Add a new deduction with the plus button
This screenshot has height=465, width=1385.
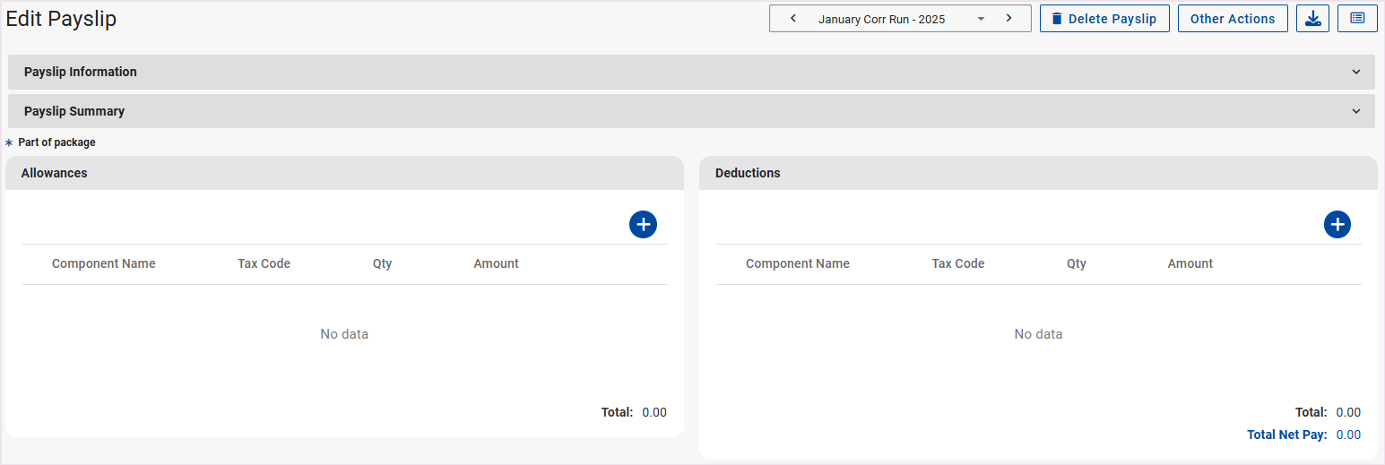pyautogui.click(x=1337, y=225)
